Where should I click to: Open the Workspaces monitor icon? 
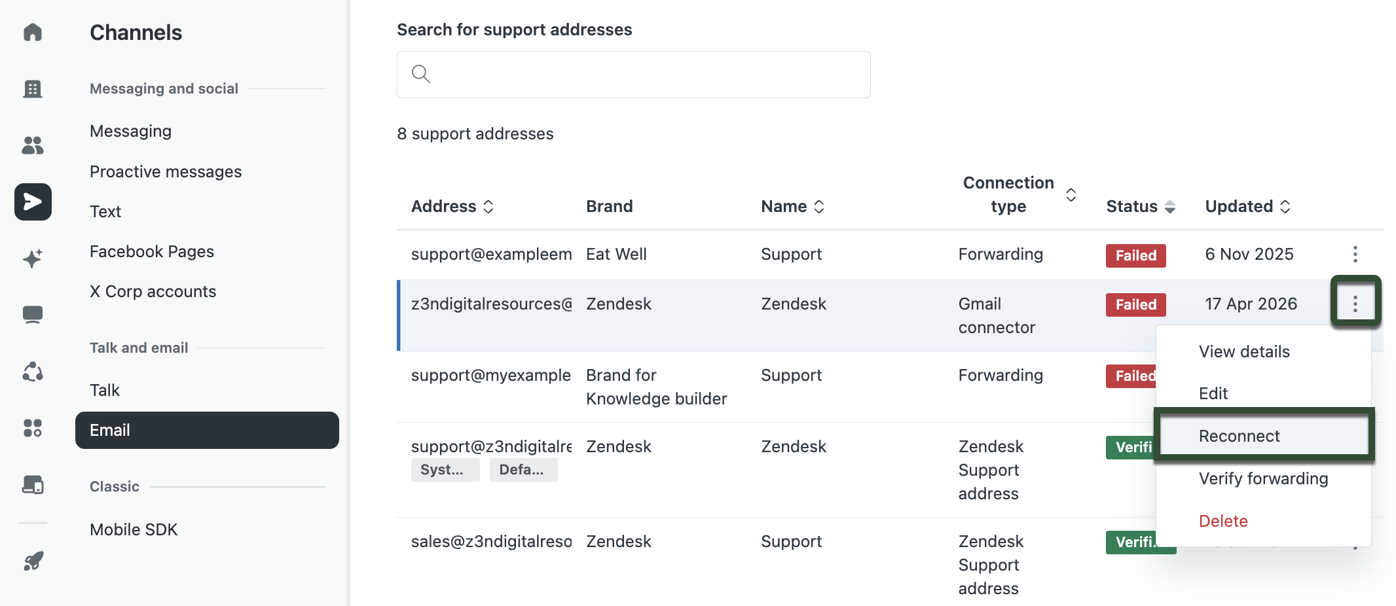click(33, 315)
